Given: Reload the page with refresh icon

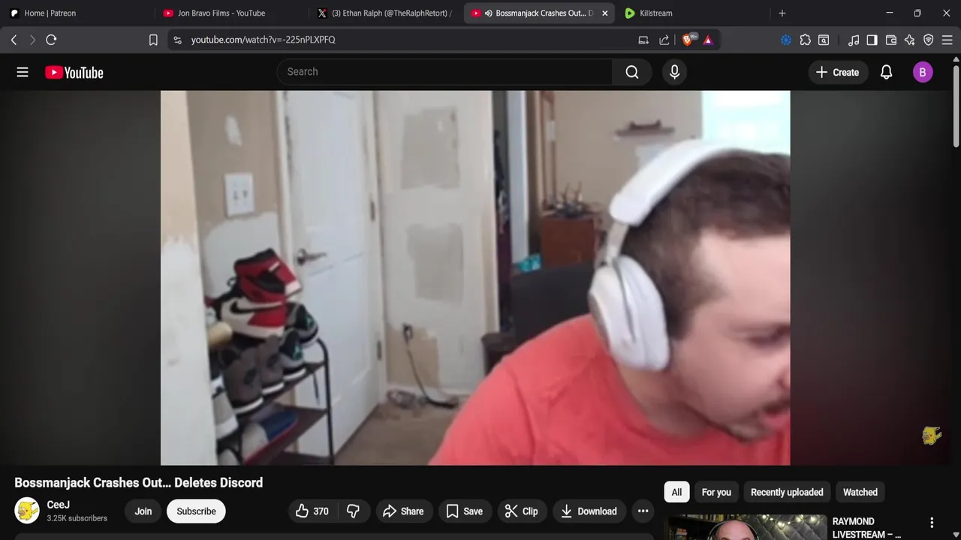Looking at the screenshot, I should click(51, 40).
